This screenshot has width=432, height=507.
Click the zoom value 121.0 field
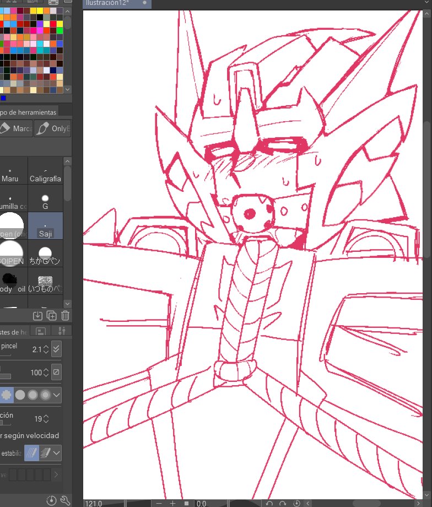pos(104,504)
